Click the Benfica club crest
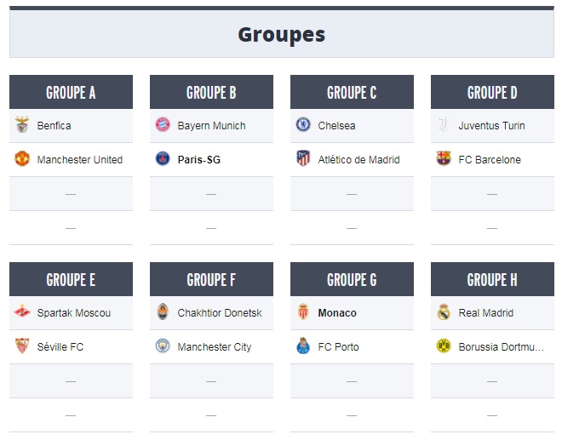Viewport: 562px width, 440px height. (22, 125)
